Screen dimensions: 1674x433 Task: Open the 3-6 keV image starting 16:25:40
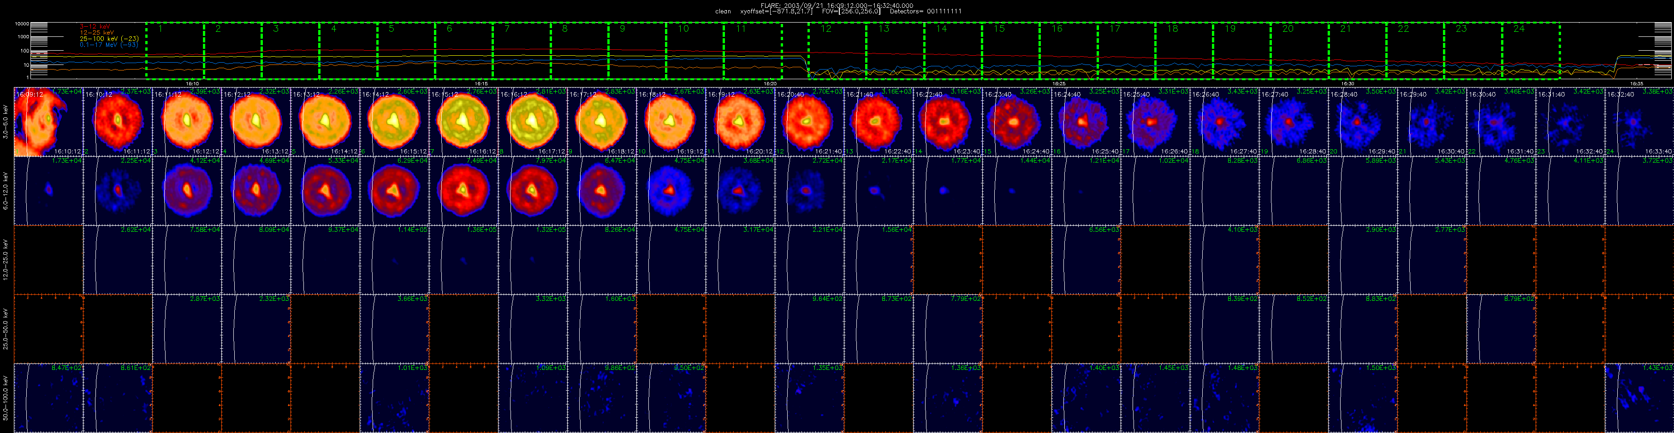tap(1156, 122)
